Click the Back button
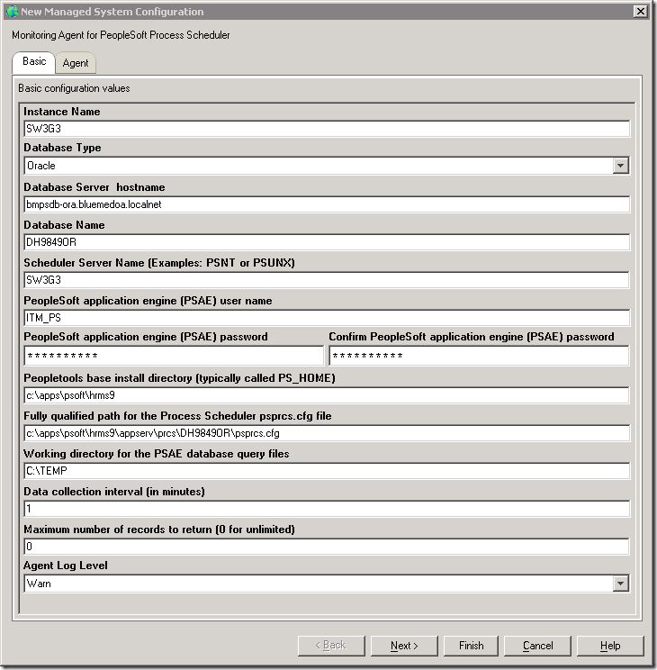This screenshot has height=670, width=657. point(331,646)
